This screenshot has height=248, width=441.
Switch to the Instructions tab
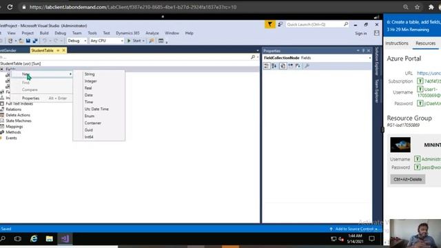(x=397, y=43)
